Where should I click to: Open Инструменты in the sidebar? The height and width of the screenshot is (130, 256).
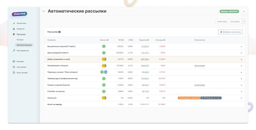pyautogui.click(x=22, y=50)
